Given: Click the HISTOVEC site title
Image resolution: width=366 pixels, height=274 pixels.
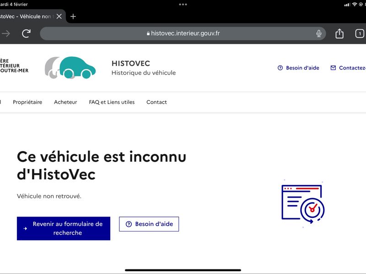Looking at the screenshot, I should click(x=131, y=63).
